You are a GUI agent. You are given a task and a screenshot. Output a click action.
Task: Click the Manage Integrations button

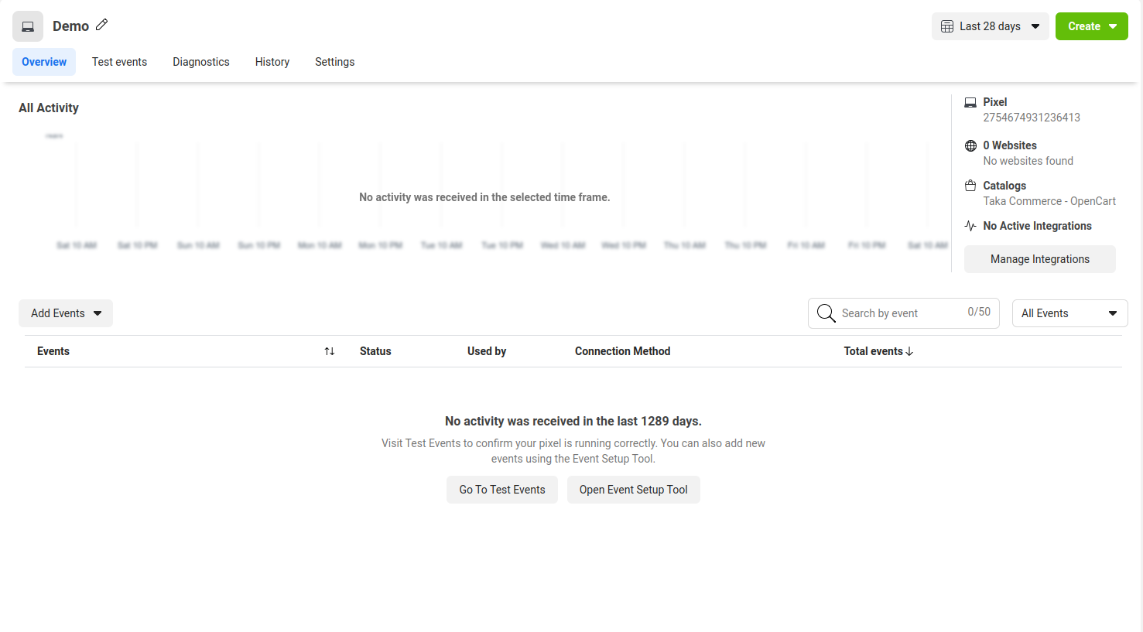click(x=1039, y=259)
